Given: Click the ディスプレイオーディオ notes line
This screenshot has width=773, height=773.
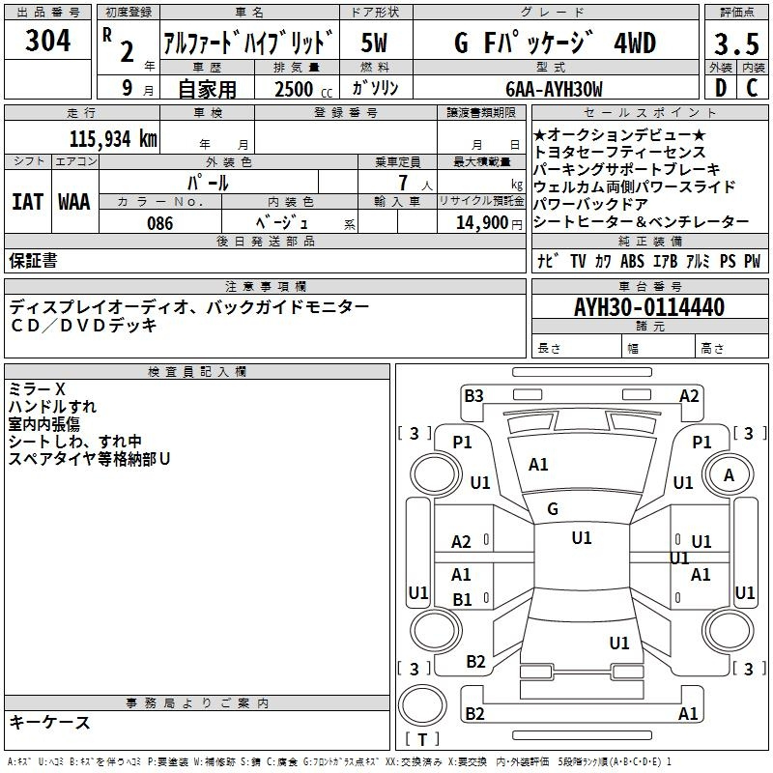Looking at the screenshot, I should coord(188,306).
